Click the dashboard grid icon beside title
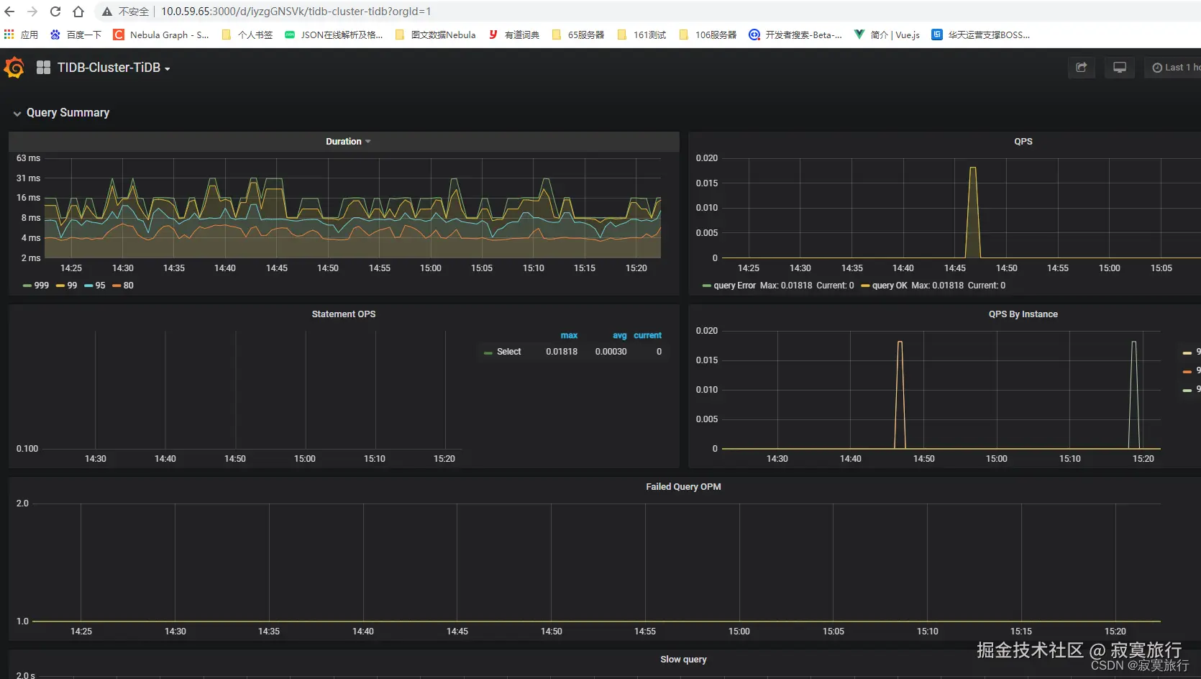The height and width of the screenshot is (679, 1201). click(44, 68)
